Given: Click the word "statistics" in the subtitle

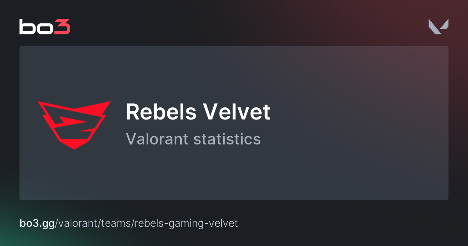Looking at the screenshot, I should pyautogui.click(x=227, y=139).
